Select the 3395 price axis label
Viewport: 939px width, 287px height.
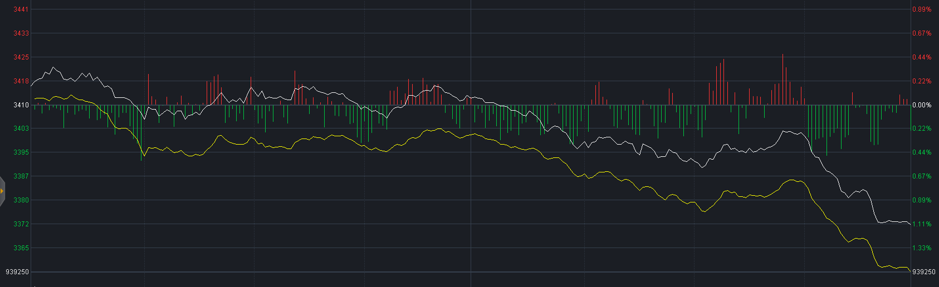[21, 152]
